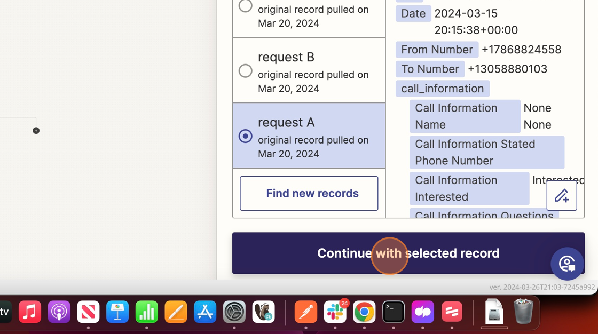This screenshot has height=334, width=598.
Task: Launch Podcasts from the dock
Action: [x=59, y=312]
